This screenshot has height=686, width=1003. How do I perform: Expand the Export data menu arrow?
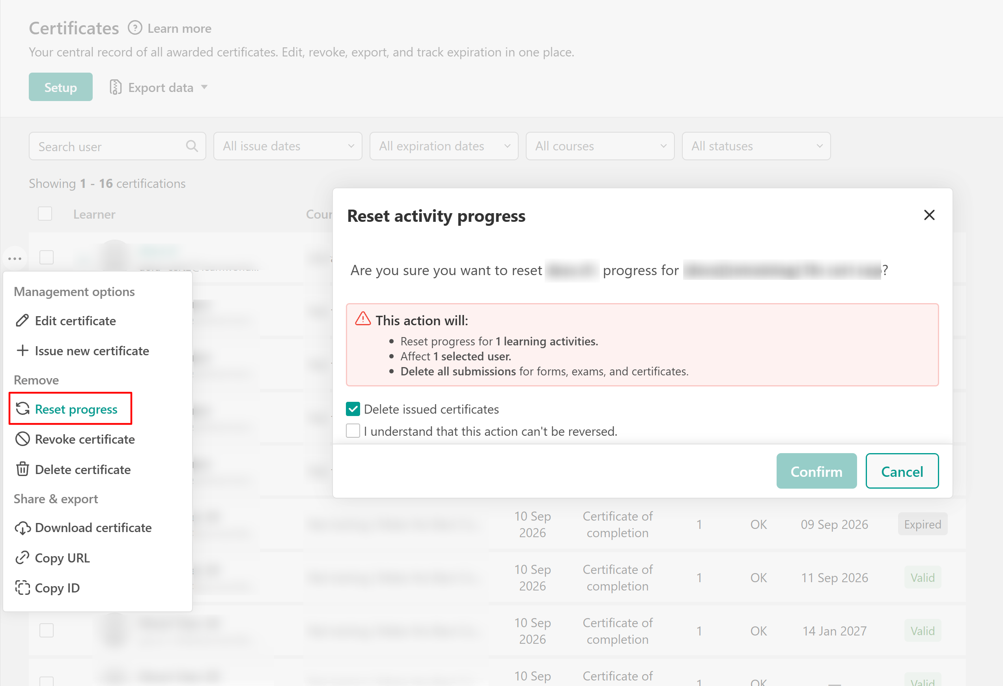point(204,87)
